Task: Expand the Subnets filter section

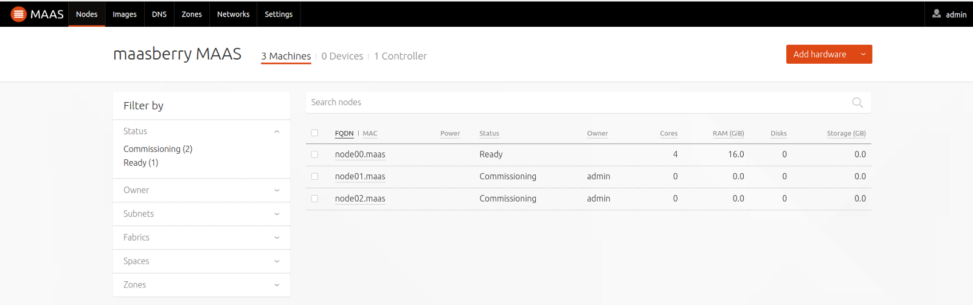Action: 277,214
